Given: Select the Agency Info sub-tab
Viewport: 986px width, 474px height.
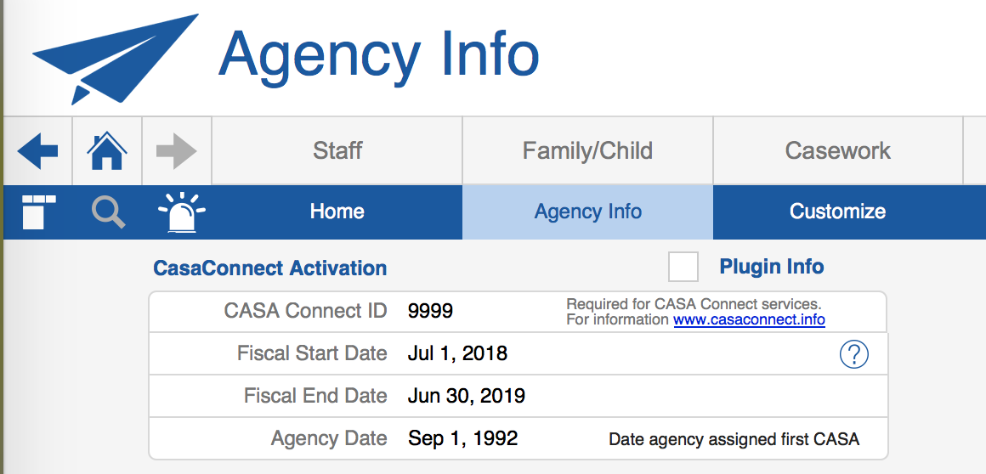Looking at the screenshot, I should [x=587, y=212].
